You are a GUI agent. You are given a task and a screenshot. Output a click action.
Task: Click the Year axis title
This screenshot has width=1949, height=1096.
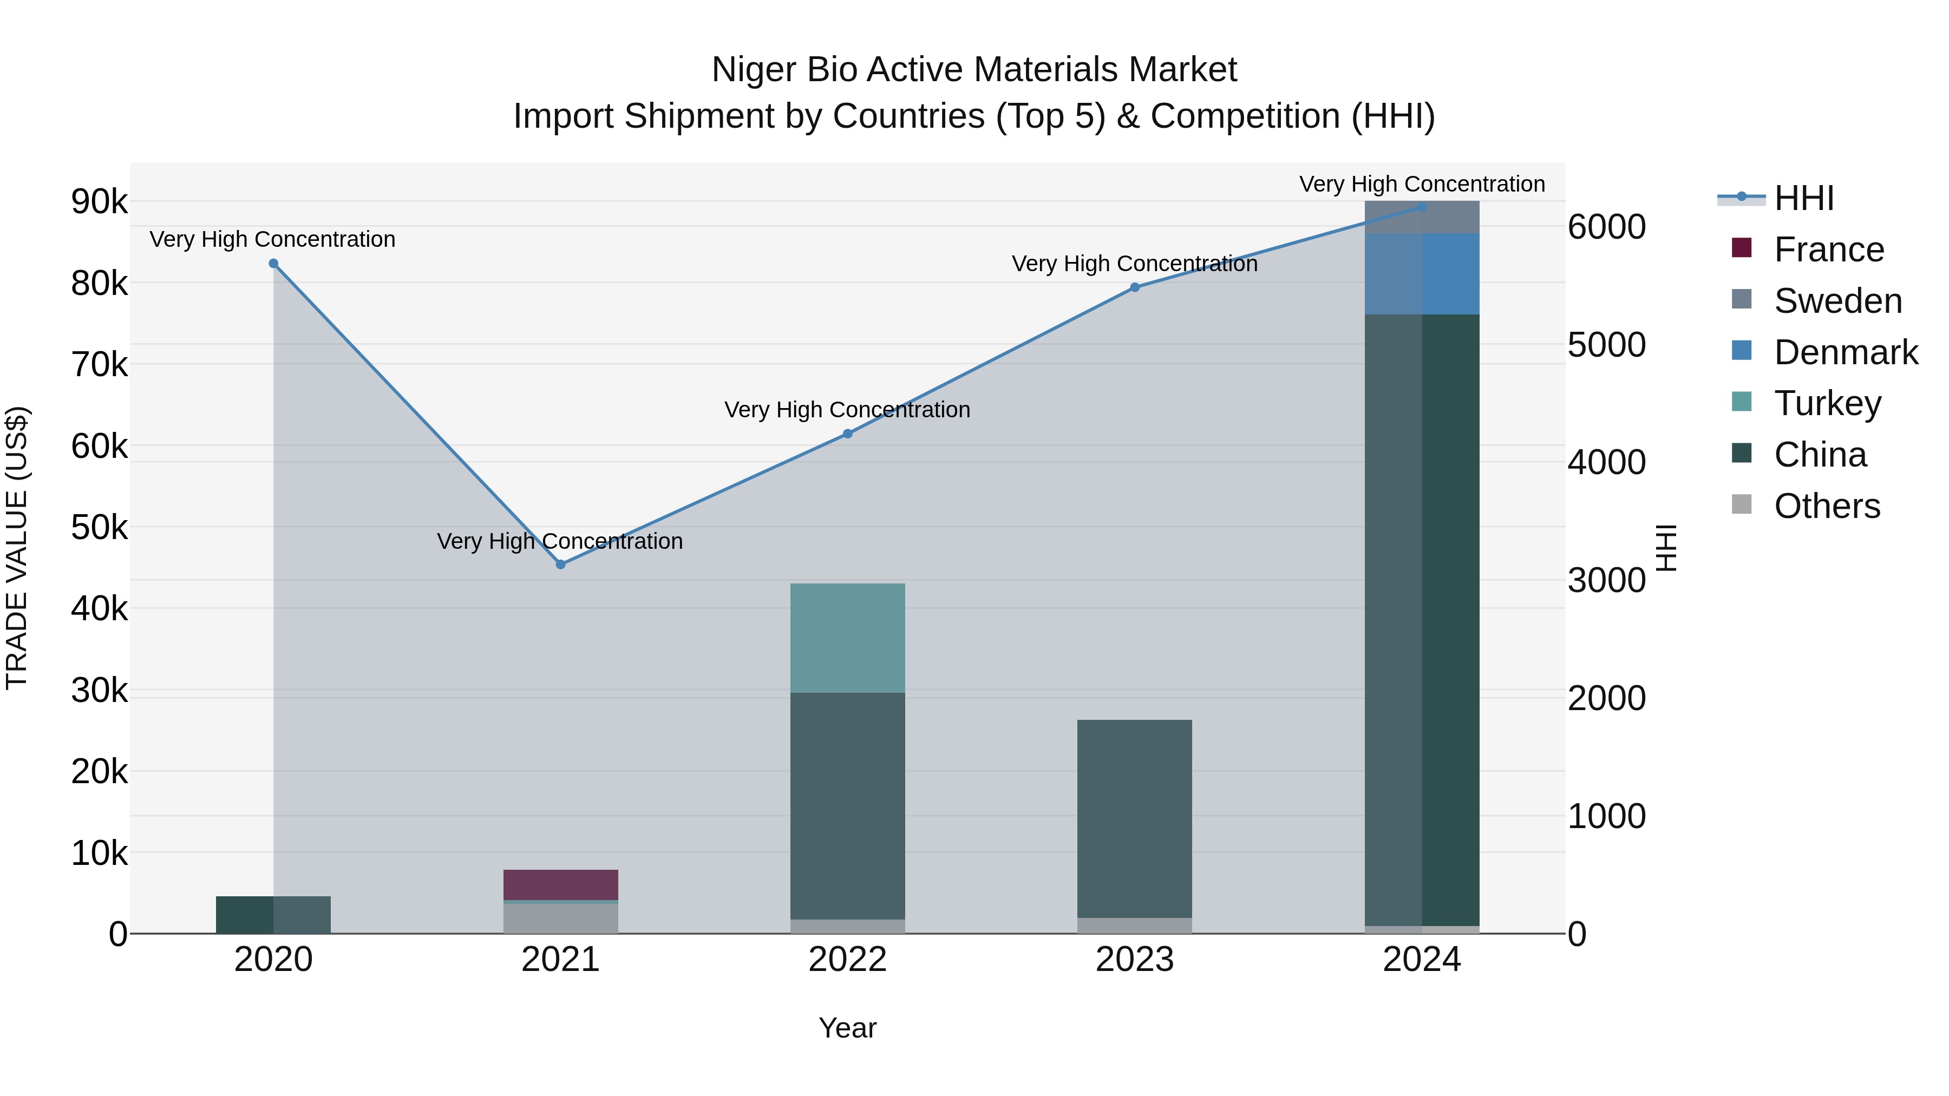pos(847,1028)
